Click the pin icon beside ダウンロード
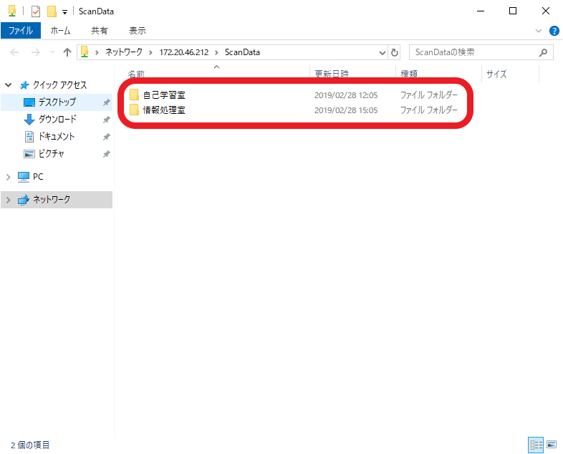The image size is (563, 454). 106,120
